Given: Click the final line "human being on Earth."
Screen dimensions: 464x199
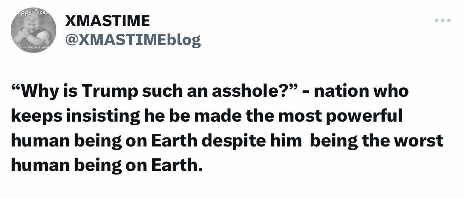Looking at the screenshot, I should [107, 166].
